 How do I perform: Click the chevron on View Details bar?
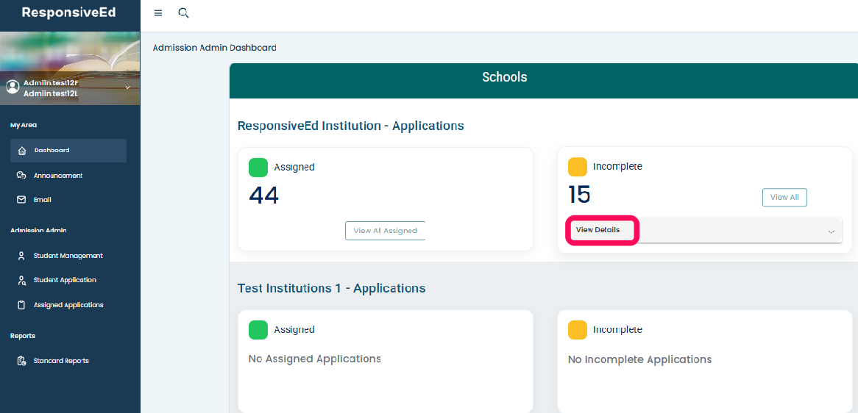coord(831,231)
